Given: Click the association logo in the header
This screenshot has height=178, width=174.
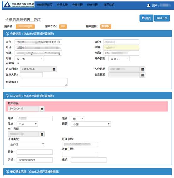Looking at the screenshot, I should 19,4.
